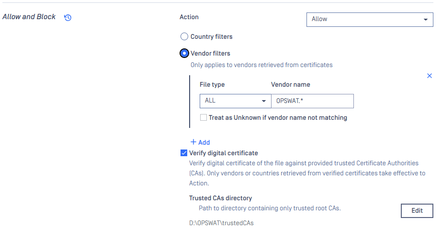Open the File type dropdown showing ALL
Viewport: 442px width, 241px height.
pyautogui.click(x=236, y=101)
